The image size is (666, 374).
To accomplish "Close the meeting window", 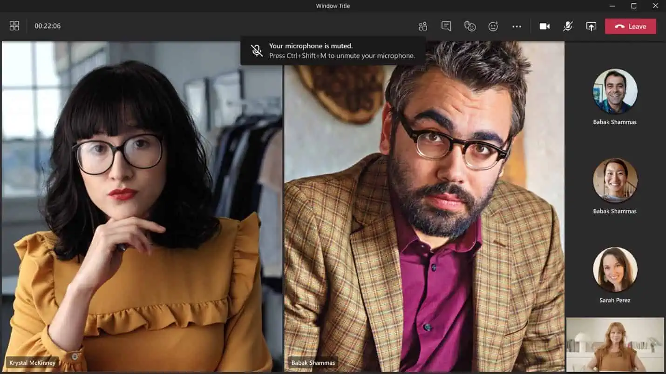I will 655,6.
